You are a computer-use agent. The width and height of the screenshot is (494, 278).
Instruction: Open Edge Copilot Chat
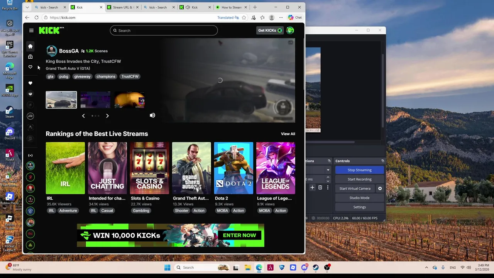[295, 17]
